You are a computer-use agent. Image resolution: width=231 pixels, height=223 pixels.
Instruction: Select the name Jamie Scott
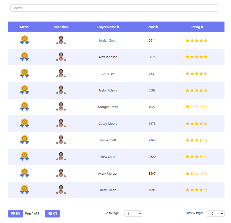108,140
